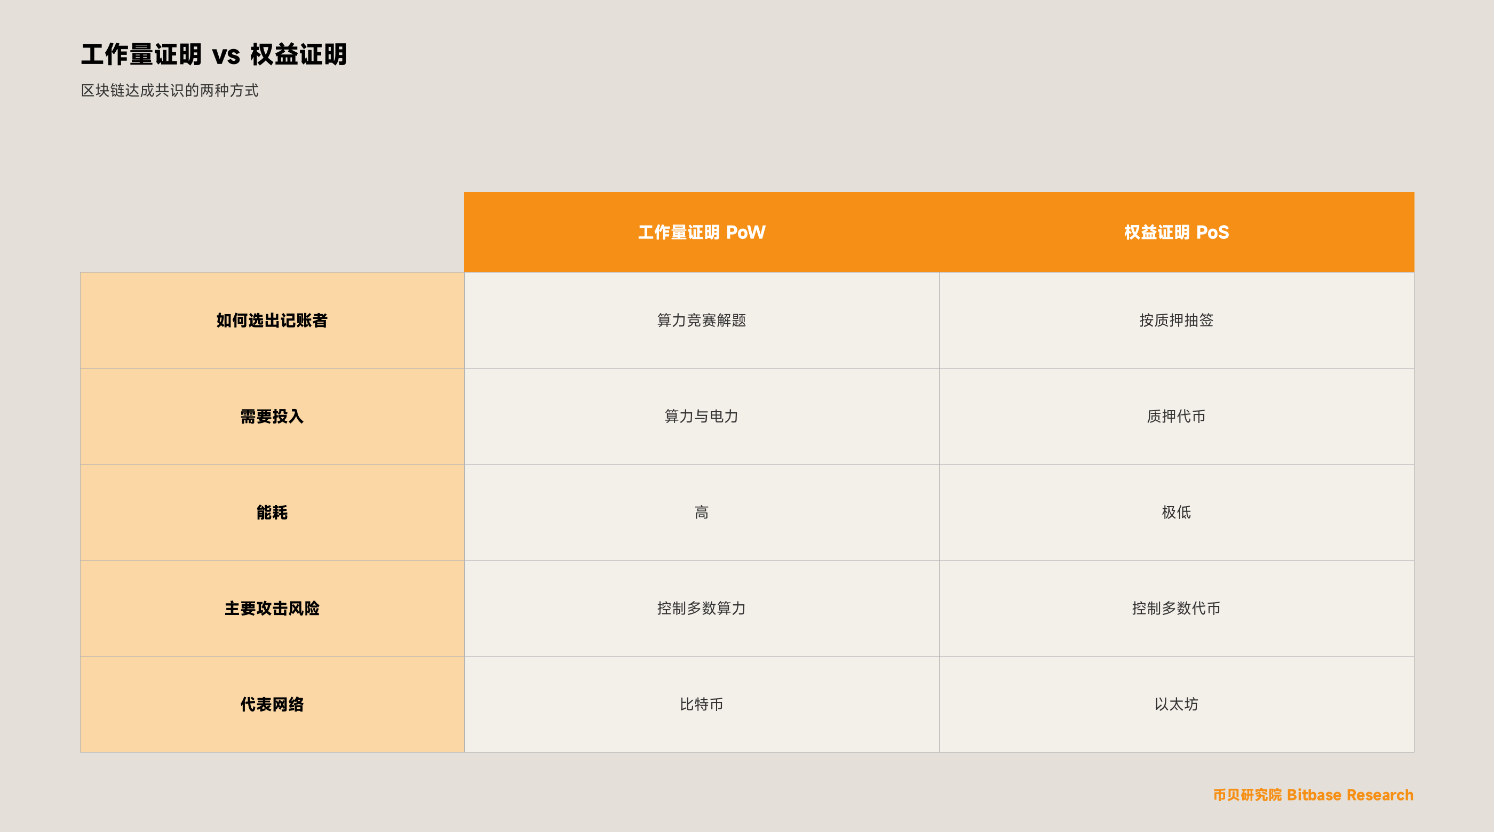The width and height of the screenshot is (1494, 832).
Task: Click the 代表网络 row header cell
Action: click(x=272, y=704)
